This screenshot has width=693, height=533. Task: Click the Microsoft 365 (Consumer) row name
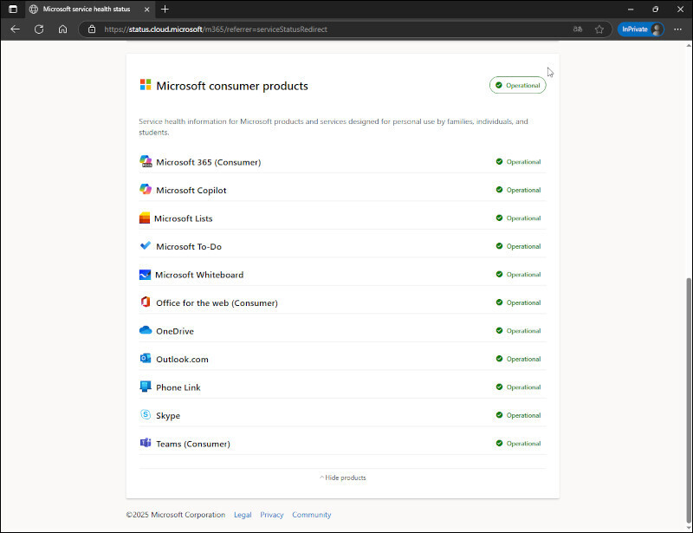coord(209,162)
